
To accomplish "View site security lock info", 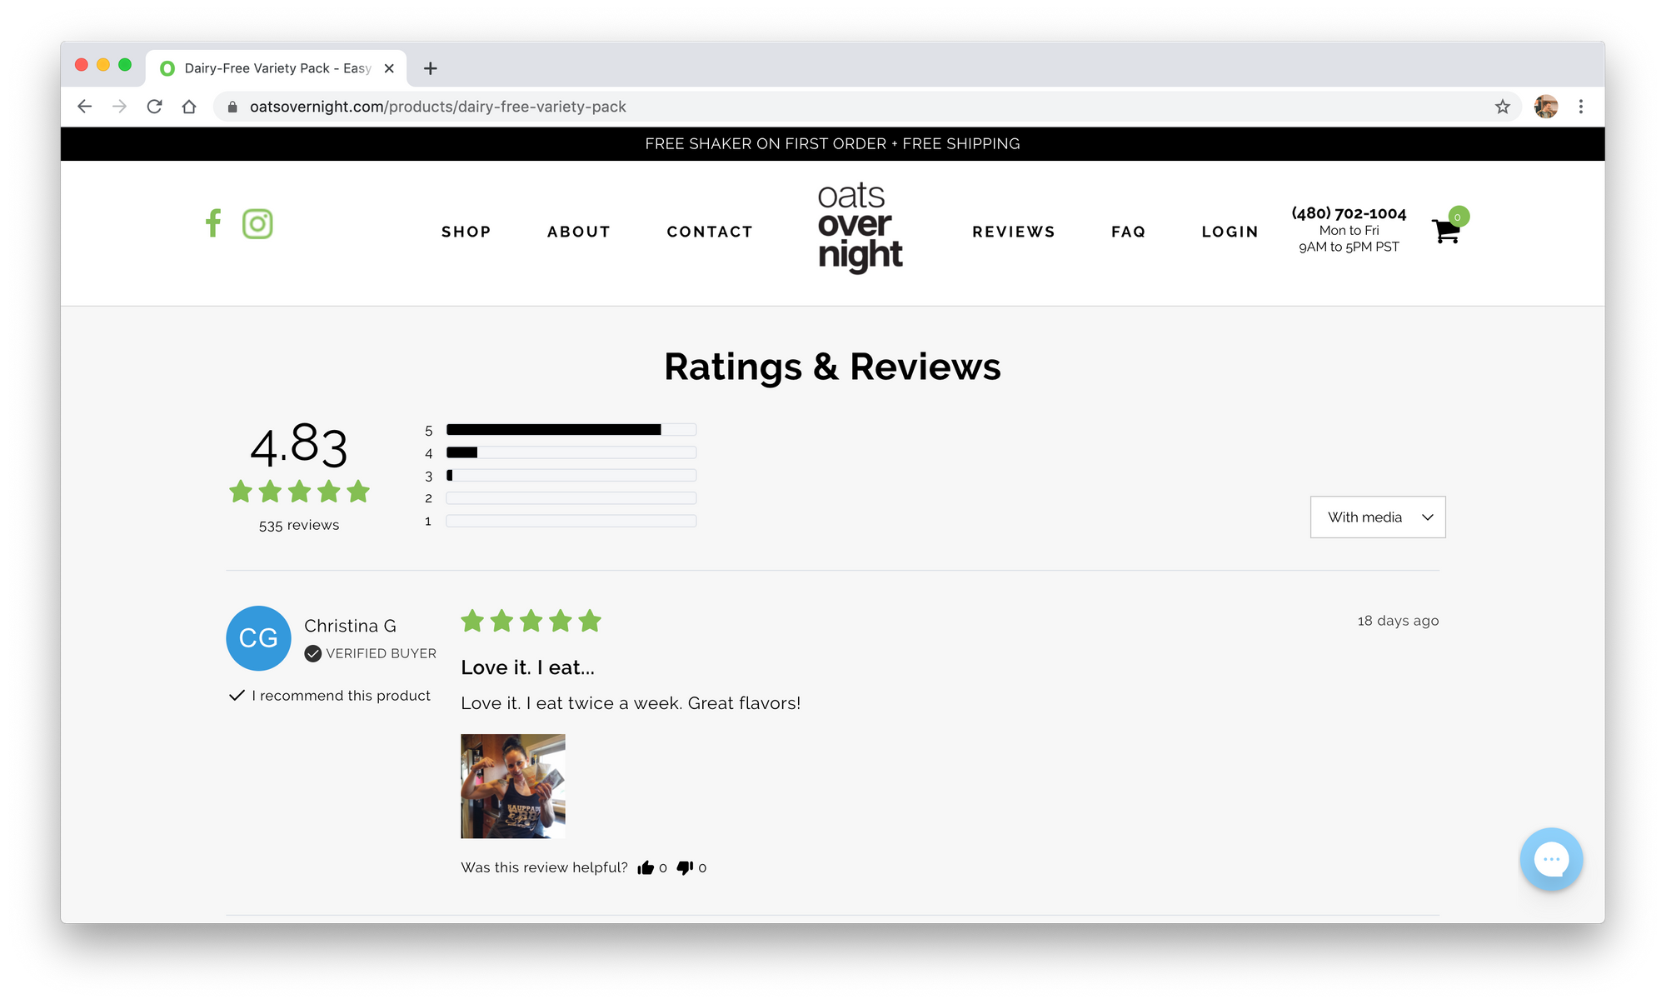I will point(232,107).
